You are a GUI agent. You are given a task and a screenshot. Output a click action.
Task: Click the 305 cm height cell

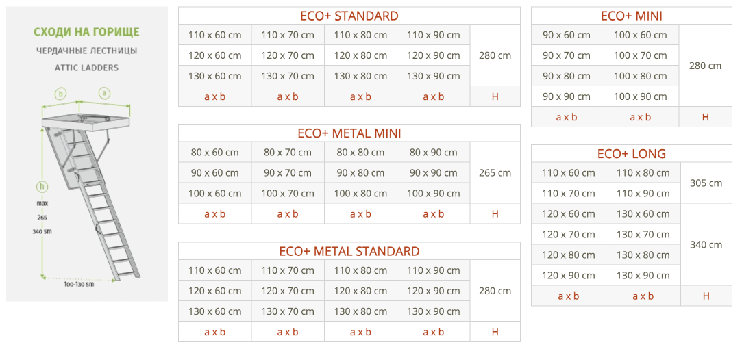click(706, 183)
